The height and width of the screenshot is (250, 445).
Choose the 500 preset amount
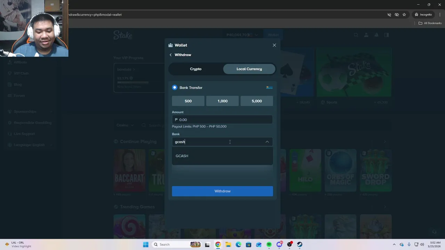point(188,101)
